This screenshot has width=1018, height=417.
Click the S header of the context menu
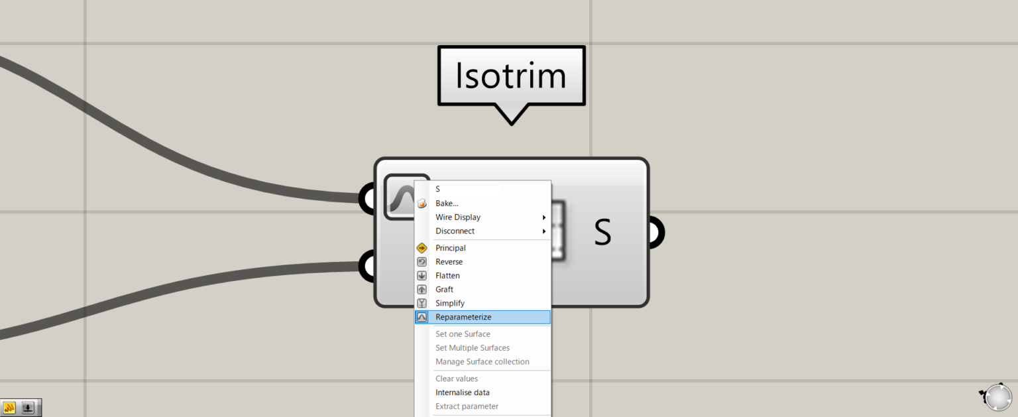[437, 188]
